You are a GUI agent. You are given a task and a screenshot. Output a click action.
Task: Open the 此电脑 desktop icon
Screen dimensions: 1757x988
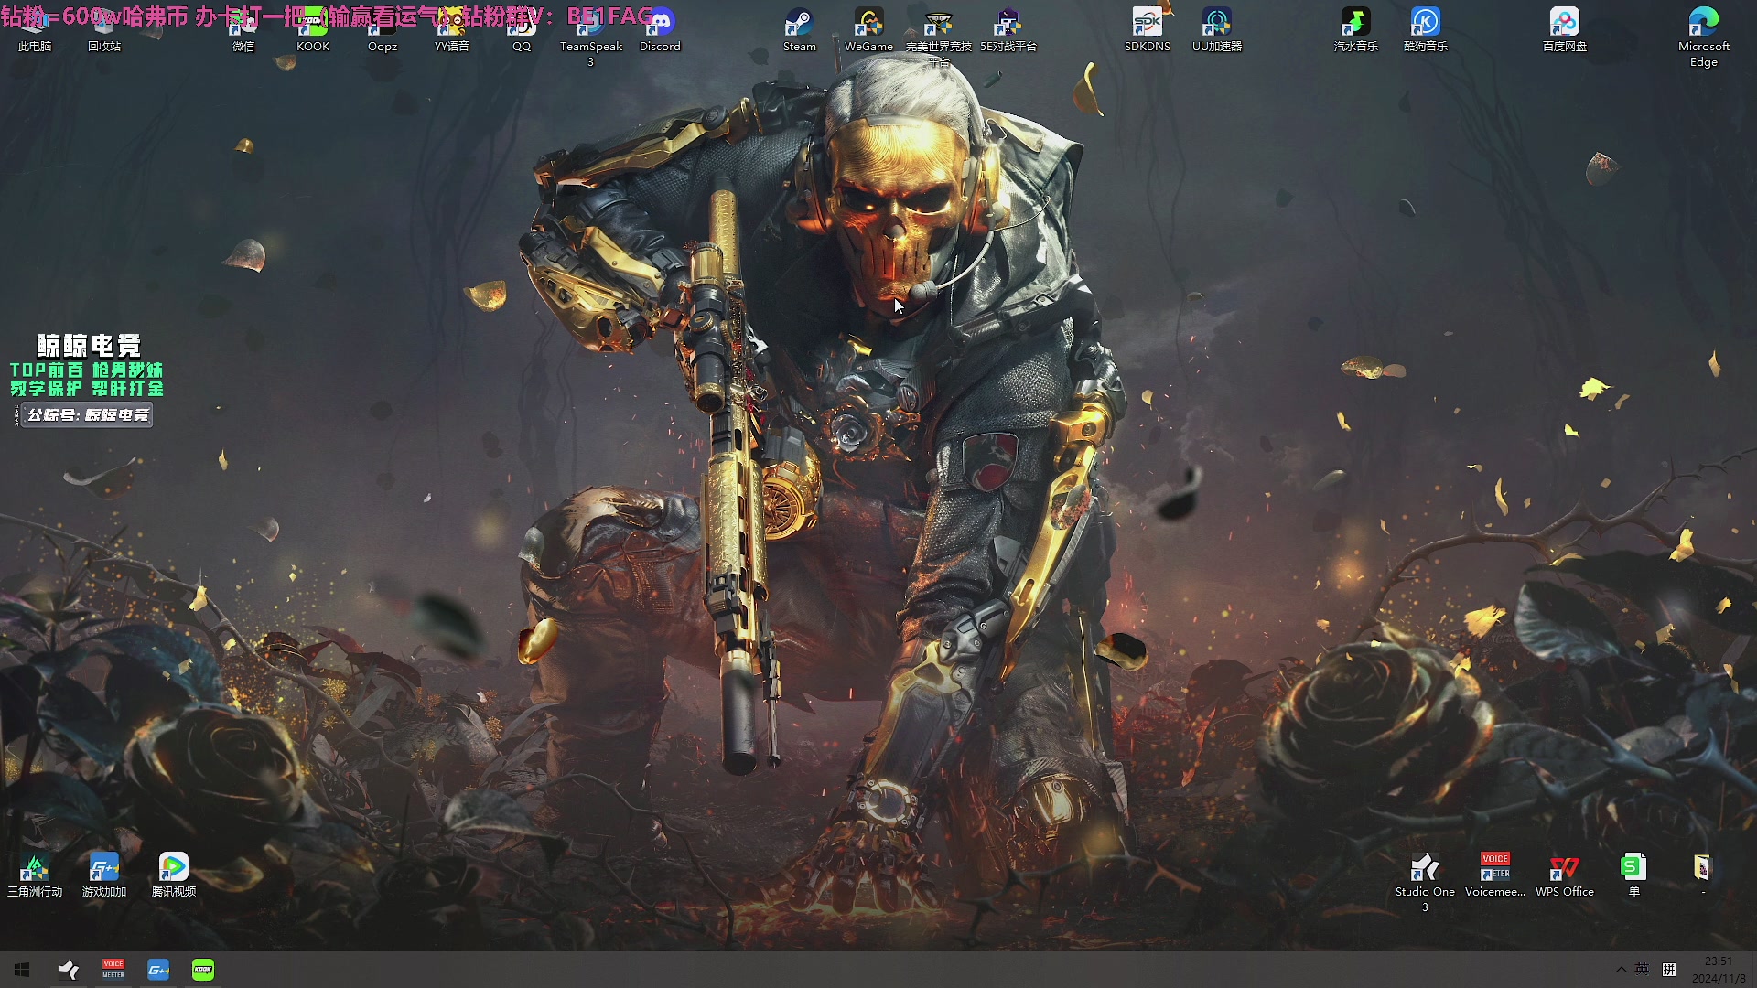tap(35, 29)
